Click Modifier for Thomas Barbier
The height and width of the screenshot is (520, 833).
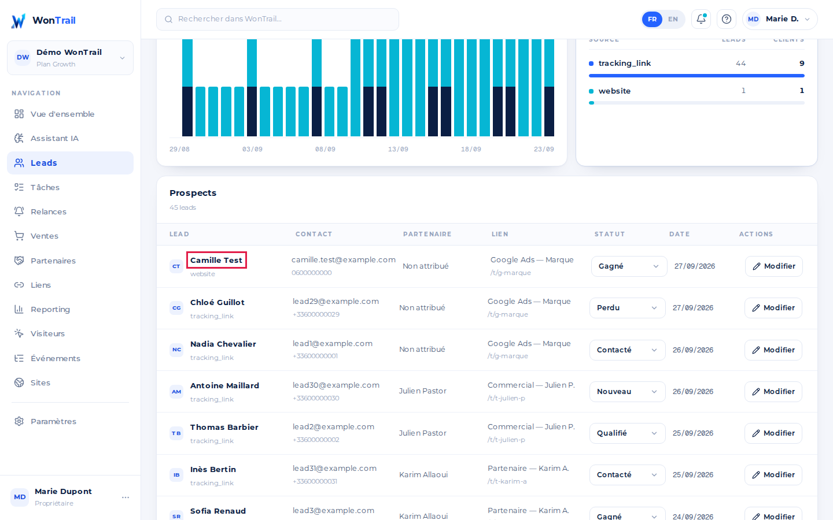773,433
